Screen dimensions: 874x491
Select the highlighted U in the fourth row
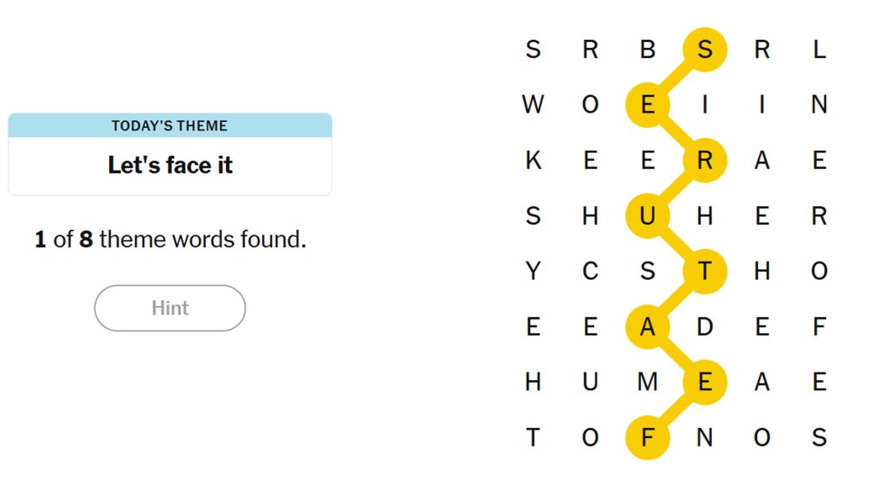[647, 216]
